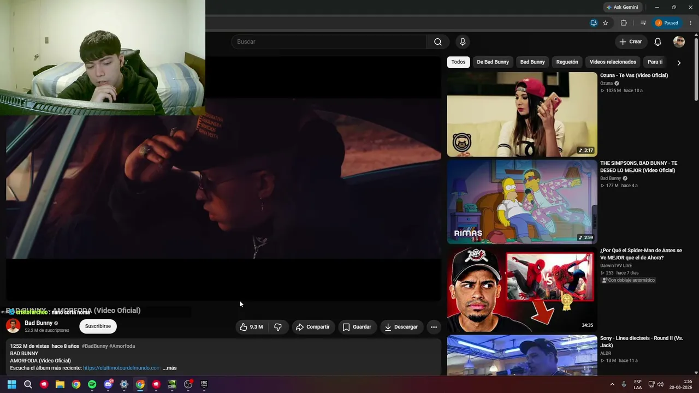The width and height of the screenshot is (699, 393).
Task: Show hidden system tray icons
Action: click(612, 384)
